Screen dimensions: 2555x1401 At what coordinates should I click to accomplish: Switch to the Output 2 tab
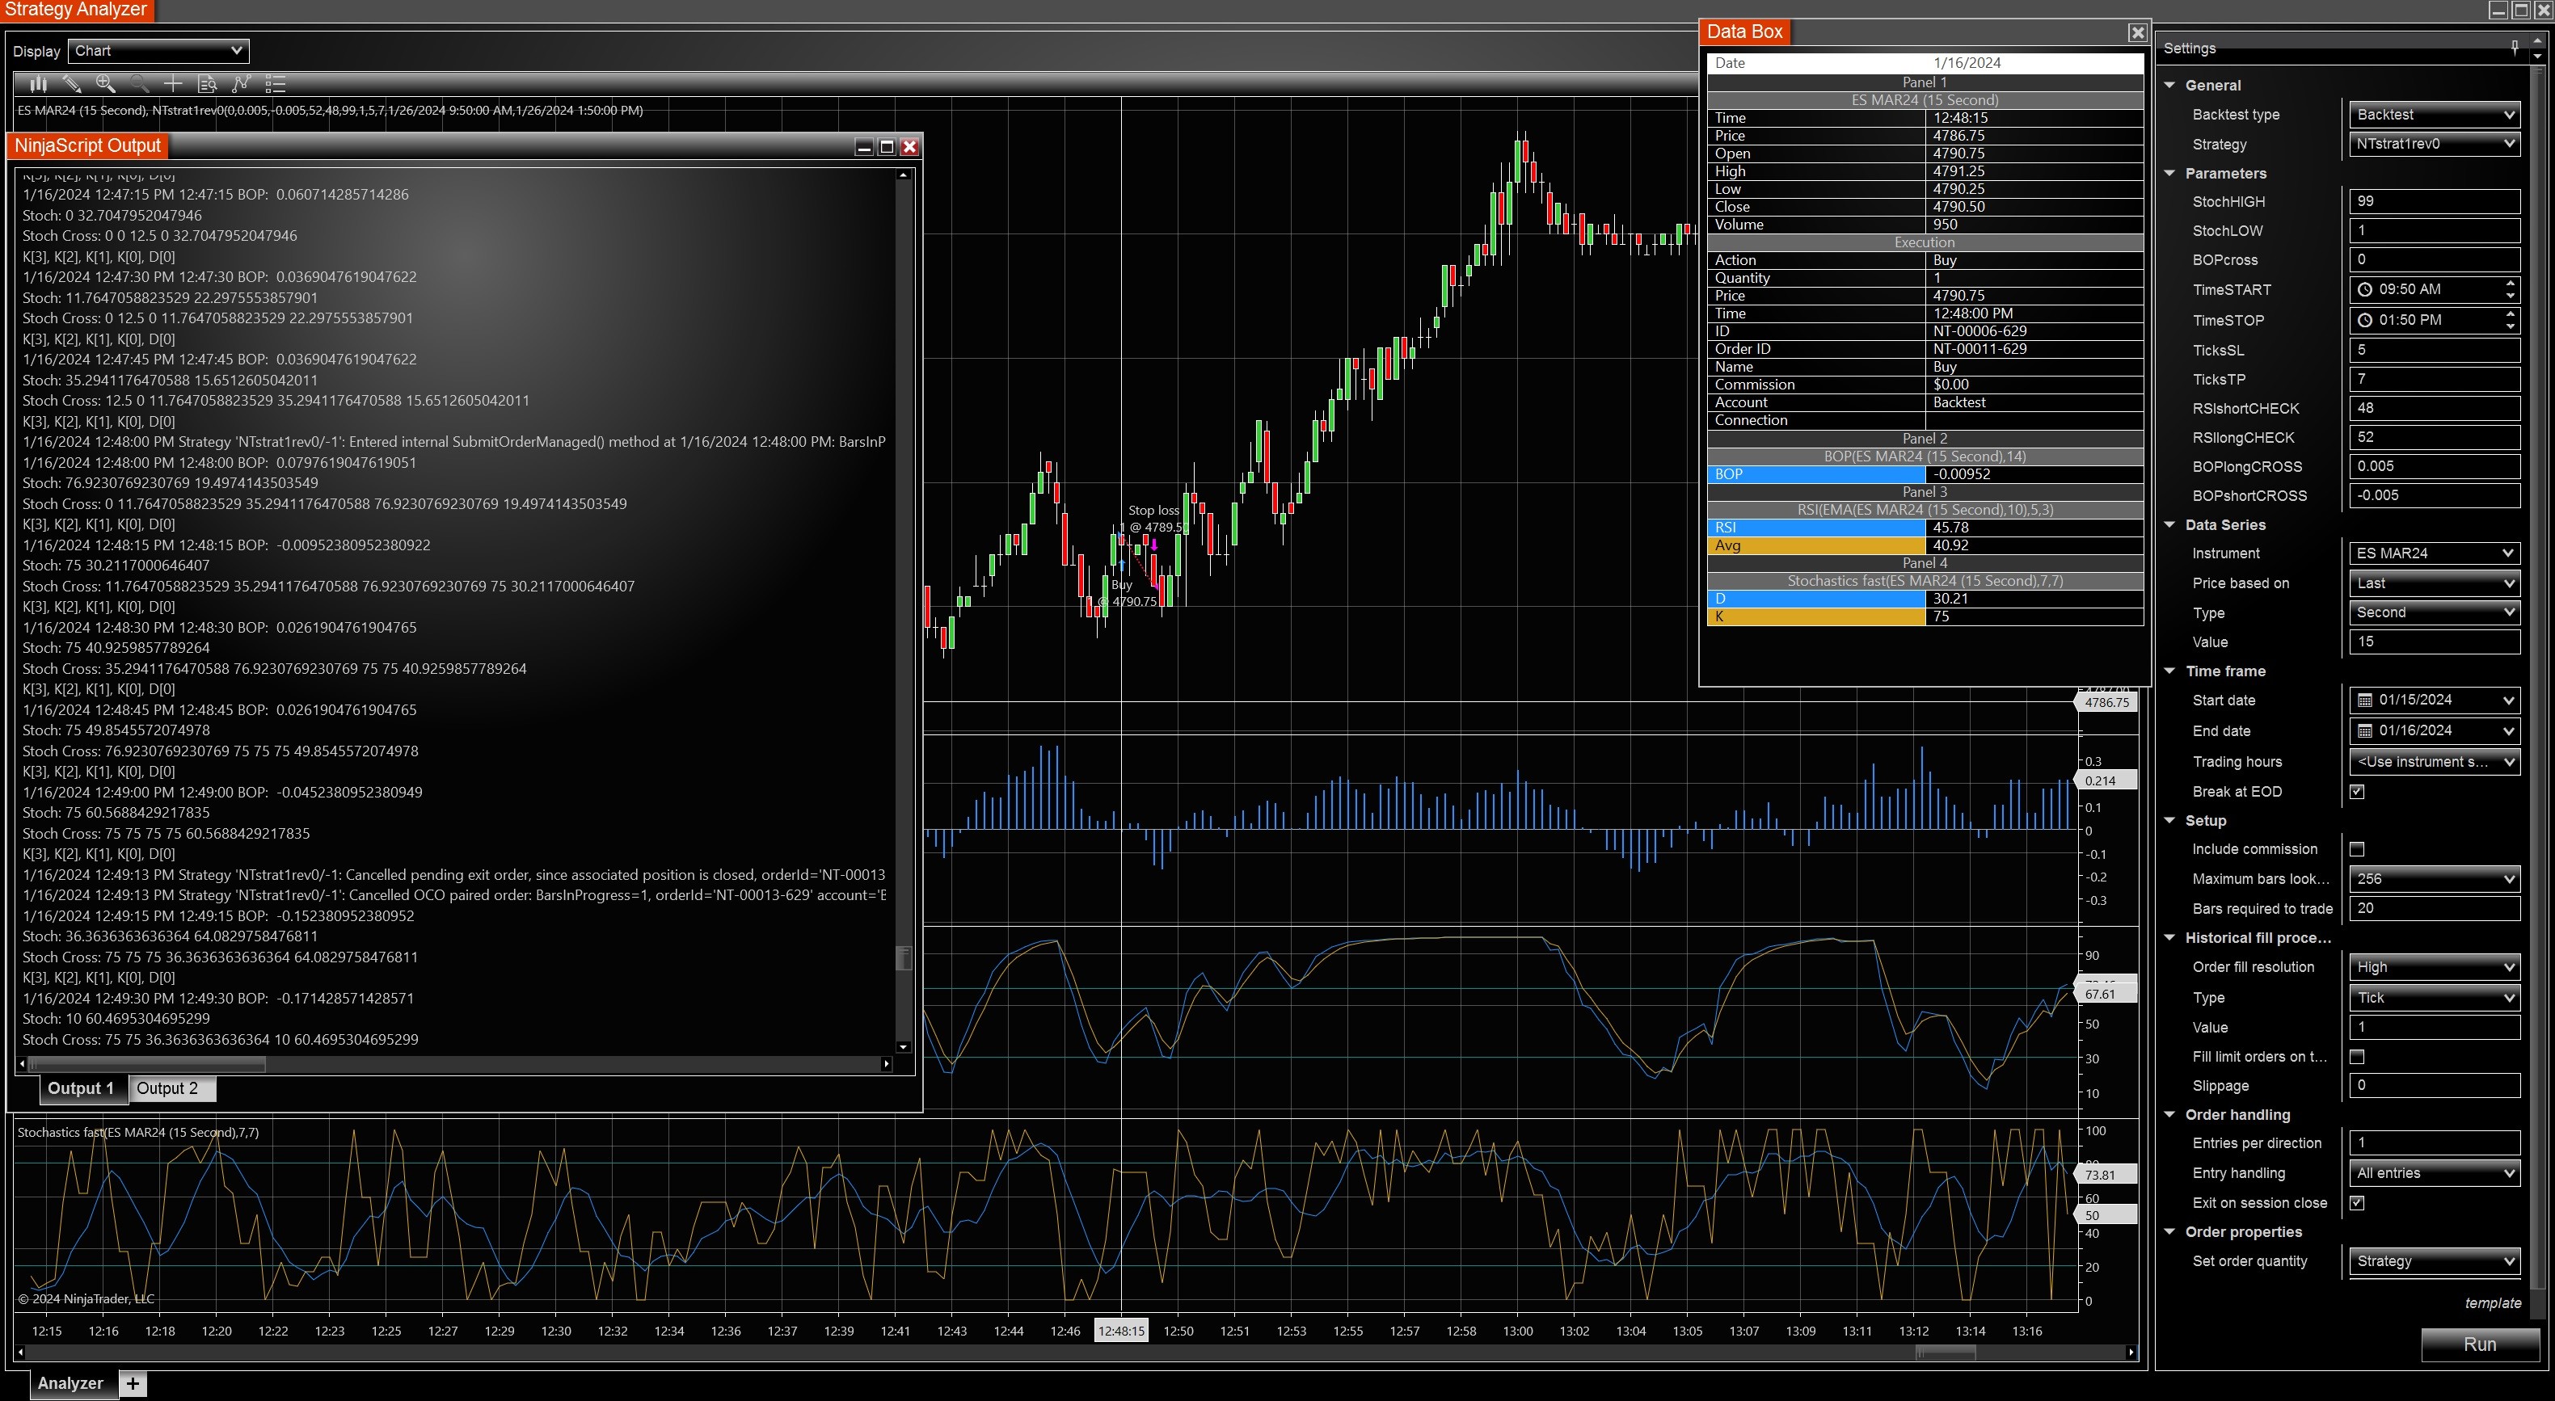(167, 1088)
